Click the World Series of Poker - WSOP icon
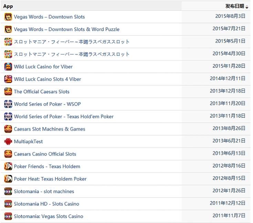Viewport: 253px width, 223px height. click(8, 104)
